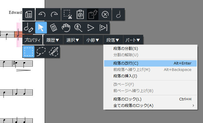Choose lasso selection mode
This screenshot has width=203, height=123.
(41, 52)
